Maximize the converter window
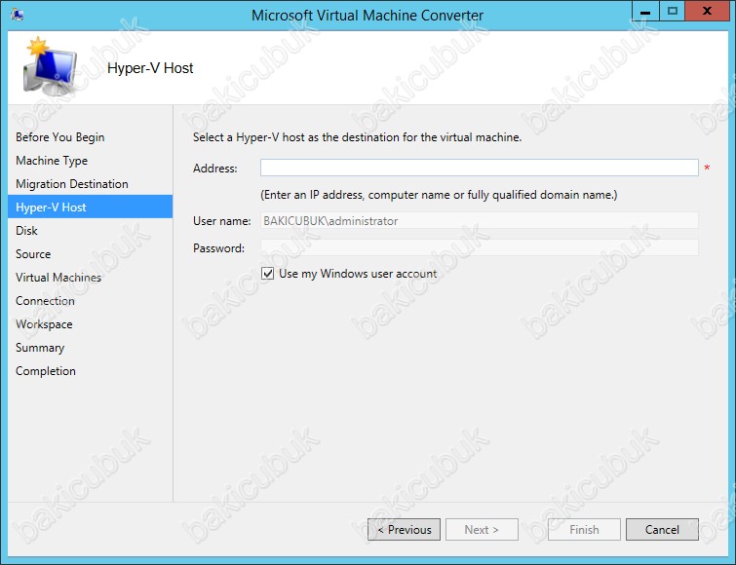The width and height of the screenshot is (736, 565). (x=673, y=12)
